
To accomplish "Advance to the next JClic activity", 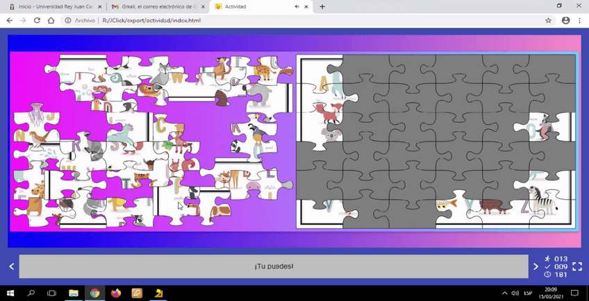I will [x=536, y=266].
